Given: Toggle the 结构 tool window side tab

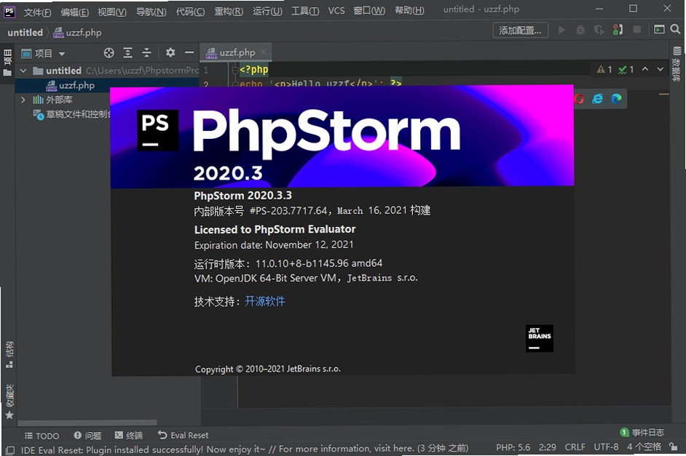Looking at the screenshot, I should 9,355.
